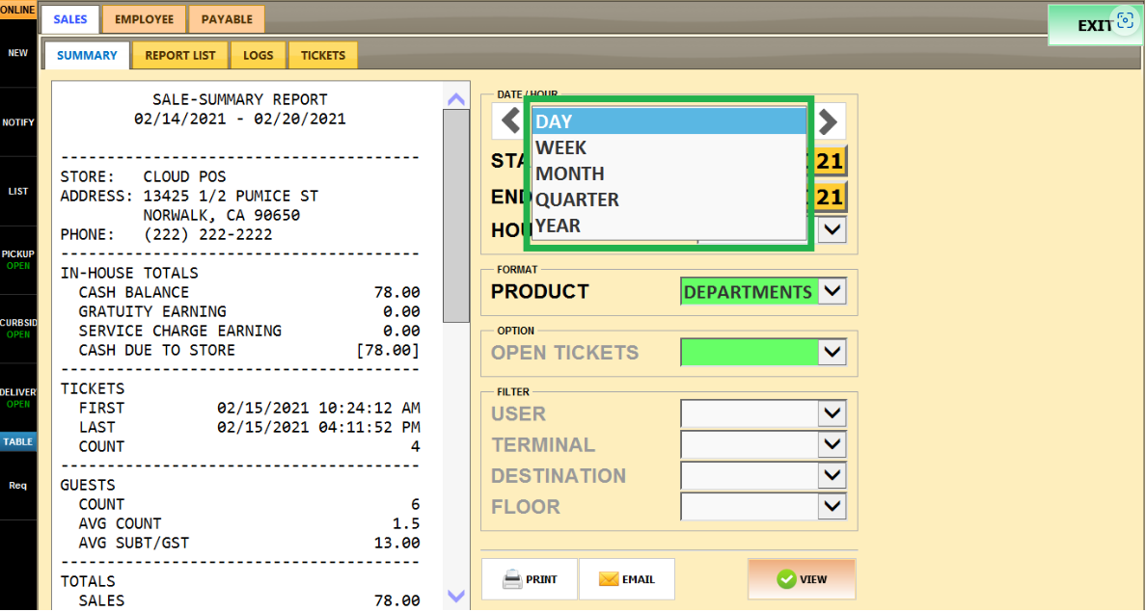Click NEW in the left sidebar
The image size is (1146, 612).
click(18, 53)
